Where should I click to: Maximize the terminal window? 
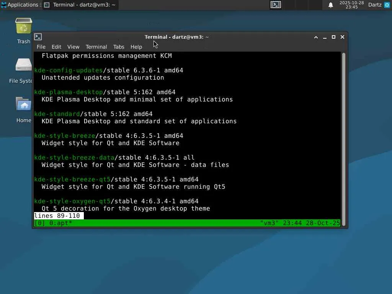(x=333, y=37)
